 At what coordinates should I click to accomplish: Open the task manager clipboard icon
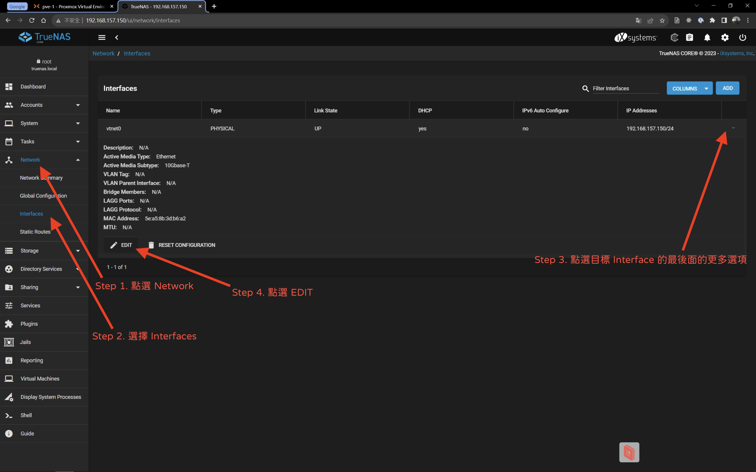689,37
